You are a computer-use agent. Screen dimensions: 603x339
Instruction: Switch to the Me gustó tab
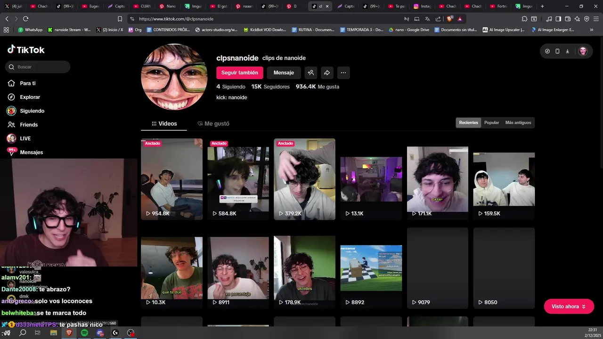[x=213, y=123]
